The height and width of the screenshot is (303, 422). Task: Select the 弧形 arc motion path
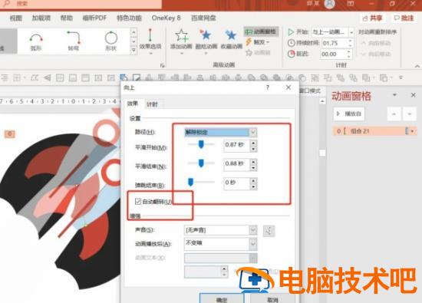click(x=36, y=41)
